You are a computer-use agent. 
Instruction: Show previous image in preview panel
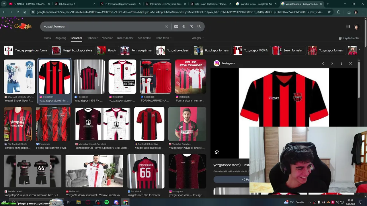click(323, 63)
